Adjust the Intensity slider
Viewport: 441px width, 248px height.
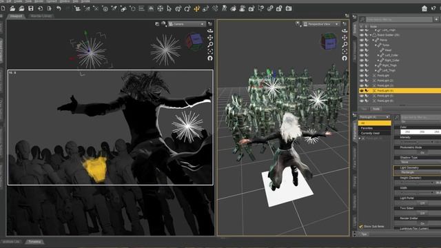click(418, 142)
